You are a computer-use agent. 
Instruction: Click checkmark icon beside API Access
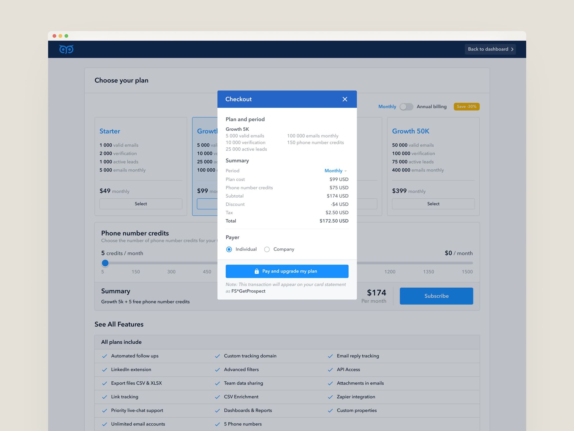pos(330,370)
